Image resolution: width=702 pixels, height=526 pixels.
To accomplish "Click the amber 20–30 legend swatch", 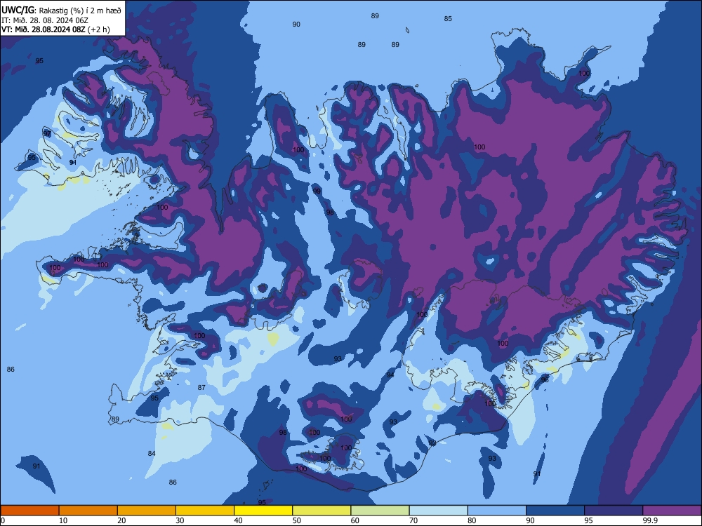I will pos(147,511).
